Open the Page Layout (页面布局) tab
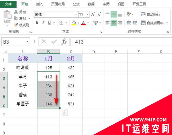 (x=58, y=4)
